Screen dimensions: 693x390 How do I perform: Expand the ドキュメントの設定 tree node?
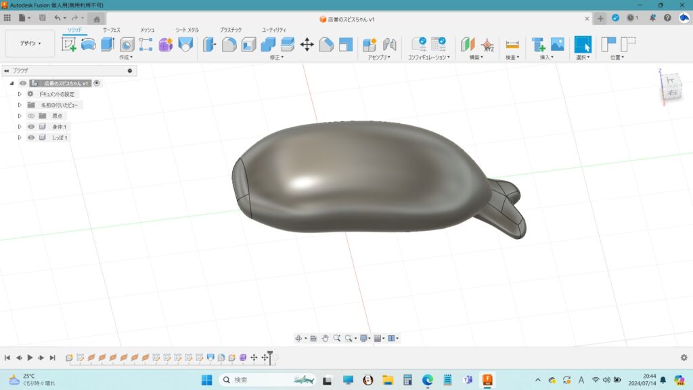coord(20,94)
